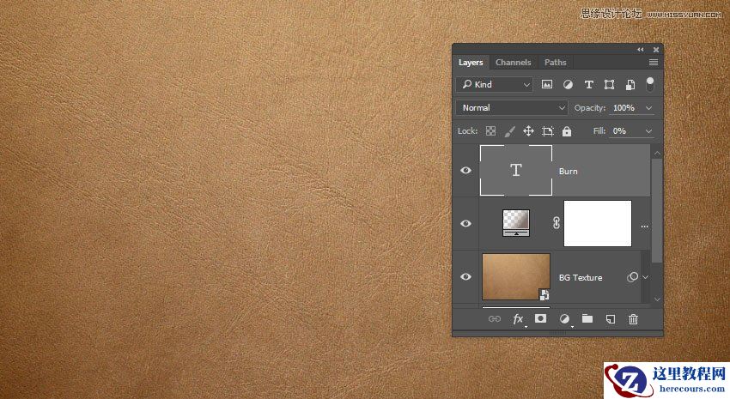Click the Fill label
The height and width of the screenshot is (399, 730).
pos(599,131)
